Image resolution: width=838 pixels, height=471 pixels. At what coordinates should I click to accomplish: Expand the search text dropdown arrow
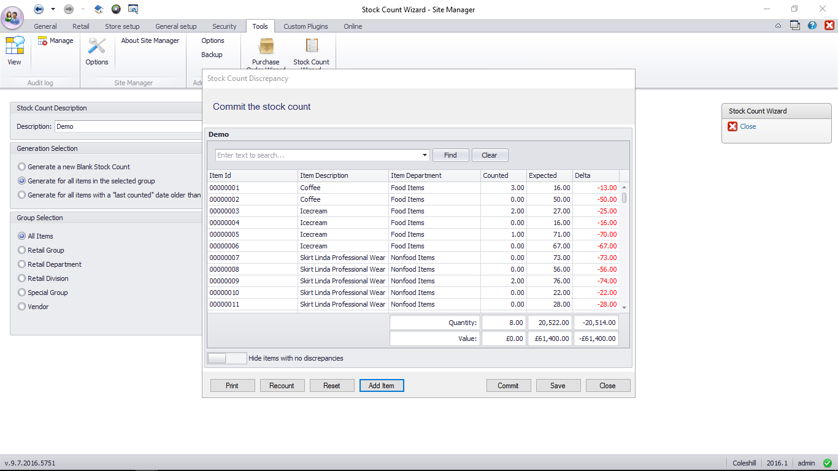click(x=425, y=155)
